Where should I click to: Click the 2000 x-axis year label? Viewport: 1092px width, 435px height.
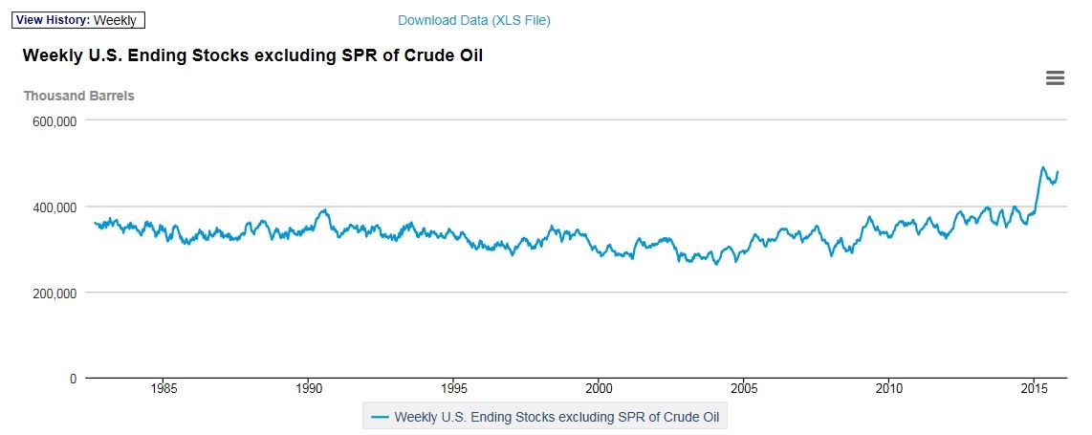click(600, 389)
